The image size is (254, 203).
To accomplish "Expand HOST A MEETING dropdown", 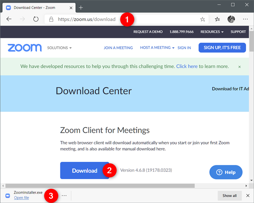I will point(157,48).
